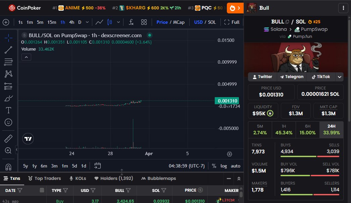The height and width of the screenshot is (203, 351).
Task: Open the chart layout grid selector
Action: 144,22
